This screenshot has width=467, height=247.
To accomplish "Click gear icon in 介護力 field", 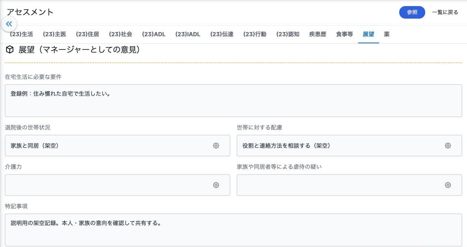I will pos(216,185).
